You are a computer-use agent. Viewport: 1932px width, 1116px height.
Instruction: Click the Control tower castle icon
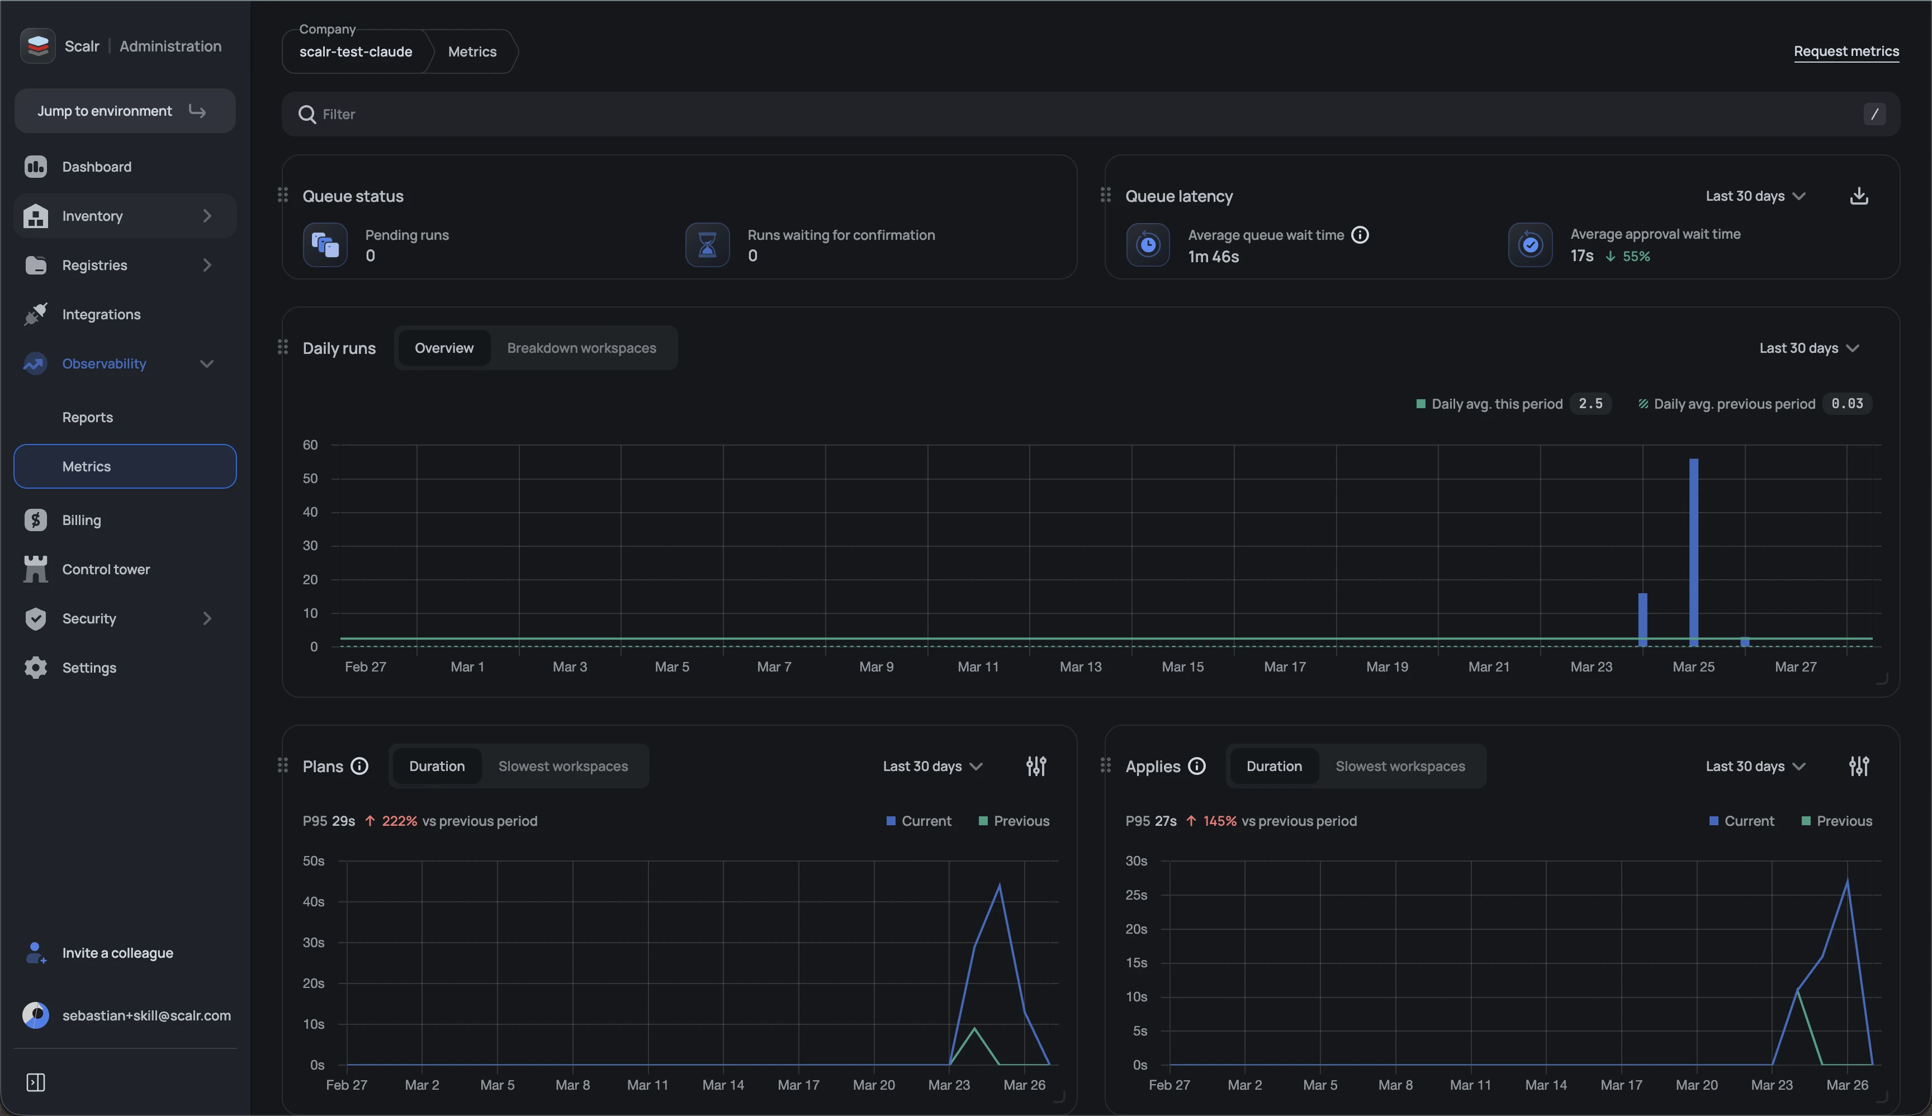point(35,569)
